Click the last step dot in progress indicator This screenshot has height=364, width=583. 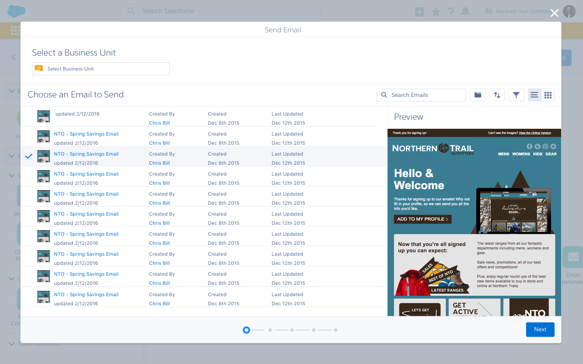click(336, 330)
